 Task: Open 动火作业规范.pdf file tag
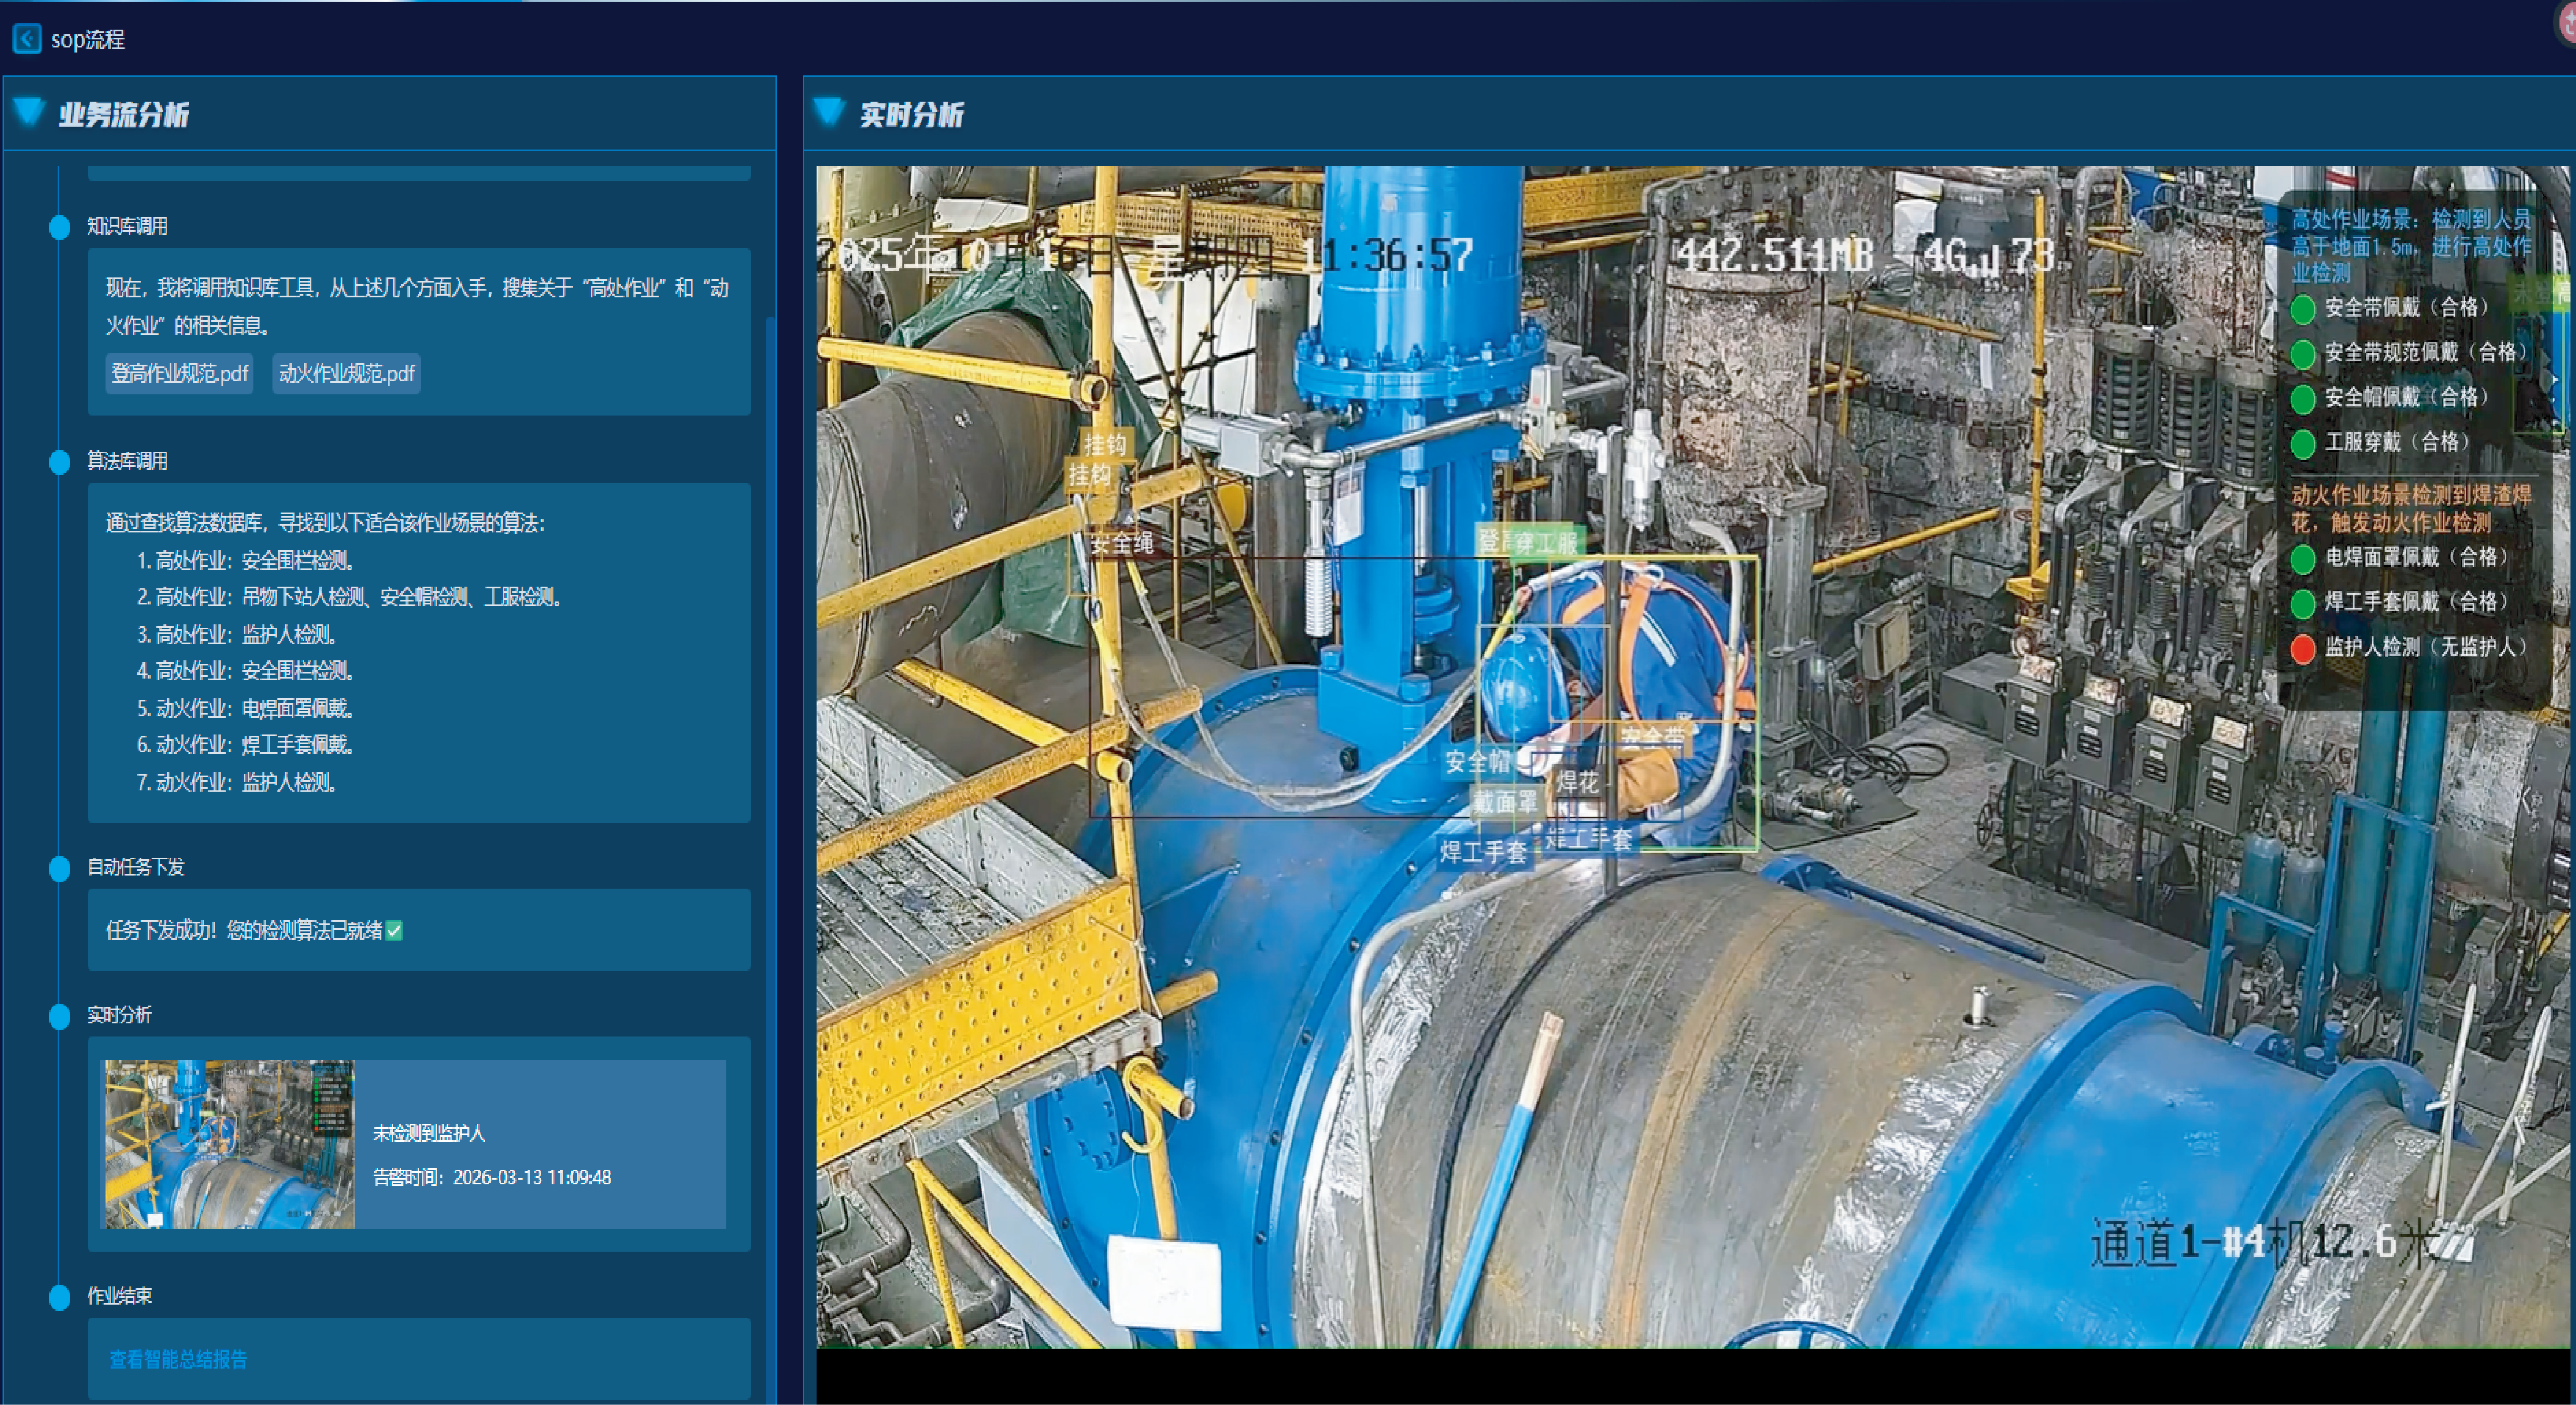click(346, 374)
